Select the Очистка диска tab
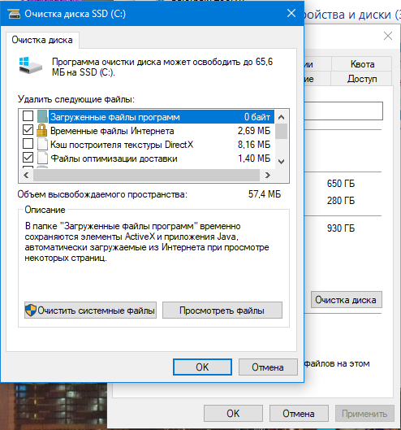Image resolution: width=401 pixels, height=430 pixels. click(x=42, y=40)
